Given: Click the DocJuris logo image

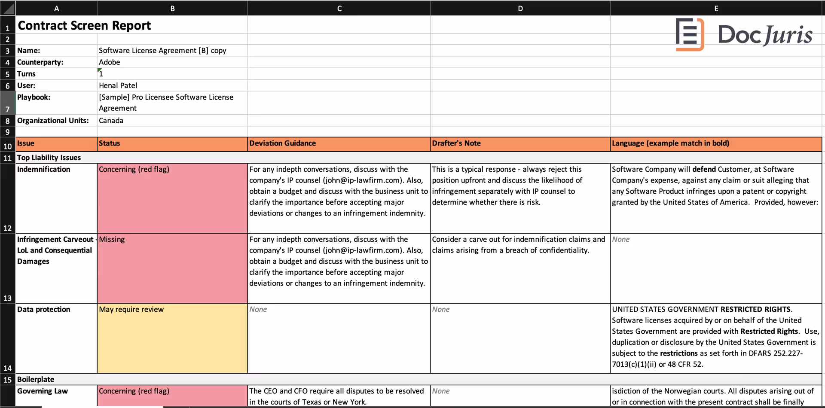Looking at the screenshot, I should click(744, 34).
